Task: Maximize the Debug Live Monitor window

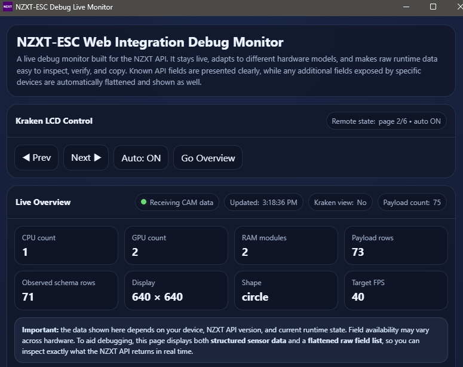Action: coord(433,7)
